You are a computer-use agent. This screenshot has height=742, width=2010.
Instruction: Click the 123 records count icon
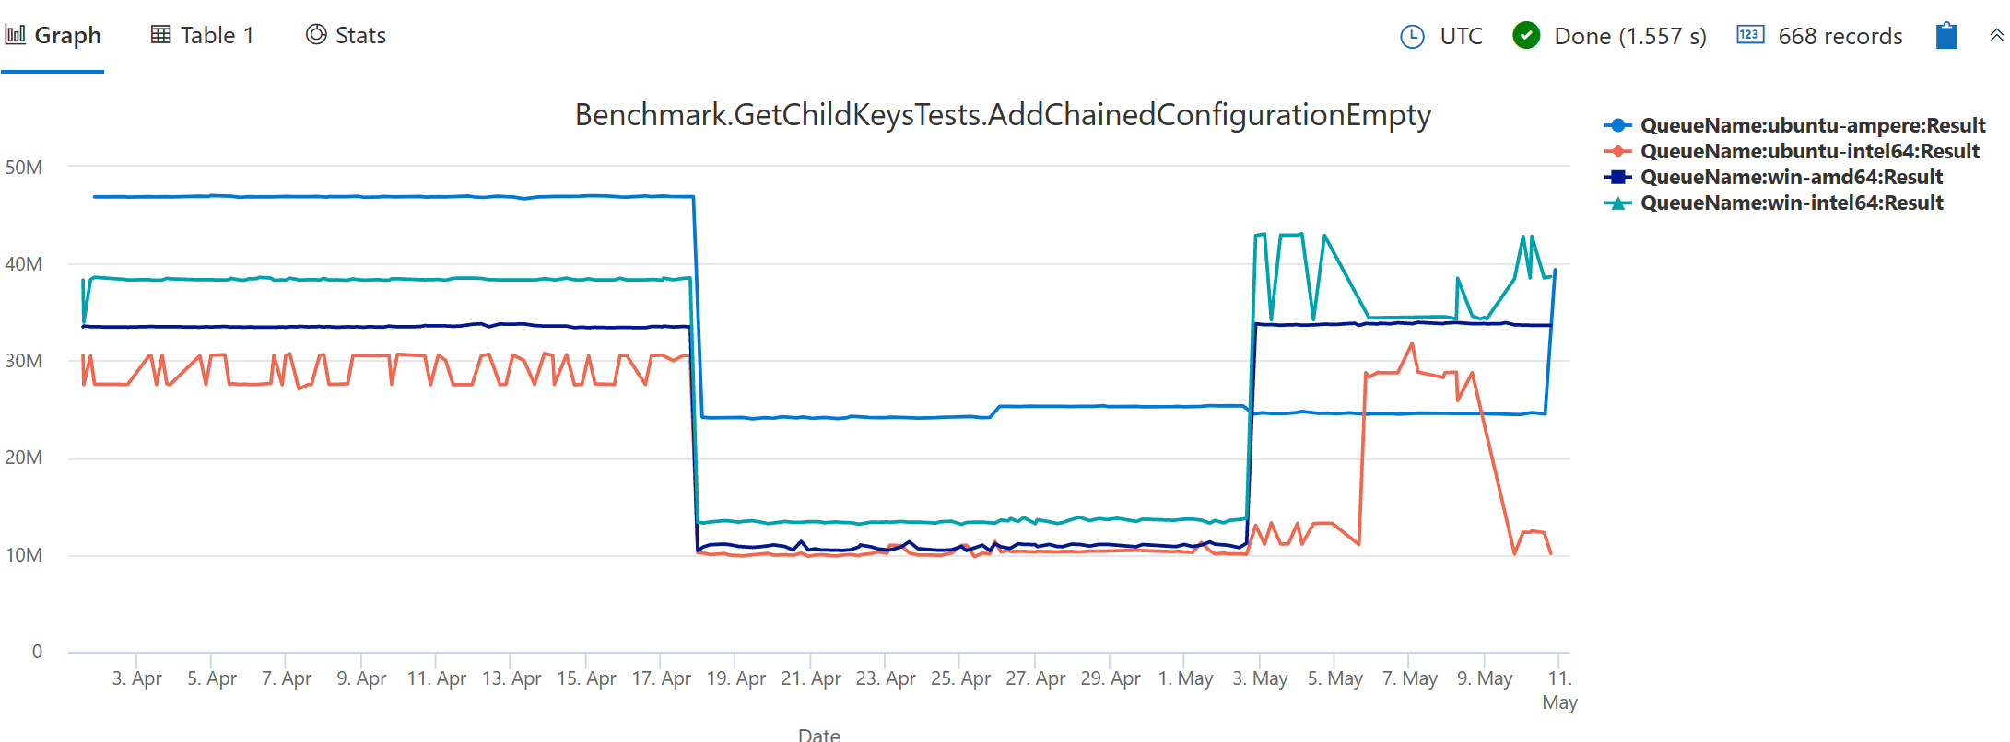[1752, 36]
